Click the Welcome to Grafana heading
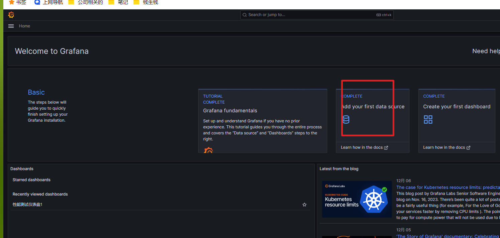The image size is (500, 238). [52, 51]
